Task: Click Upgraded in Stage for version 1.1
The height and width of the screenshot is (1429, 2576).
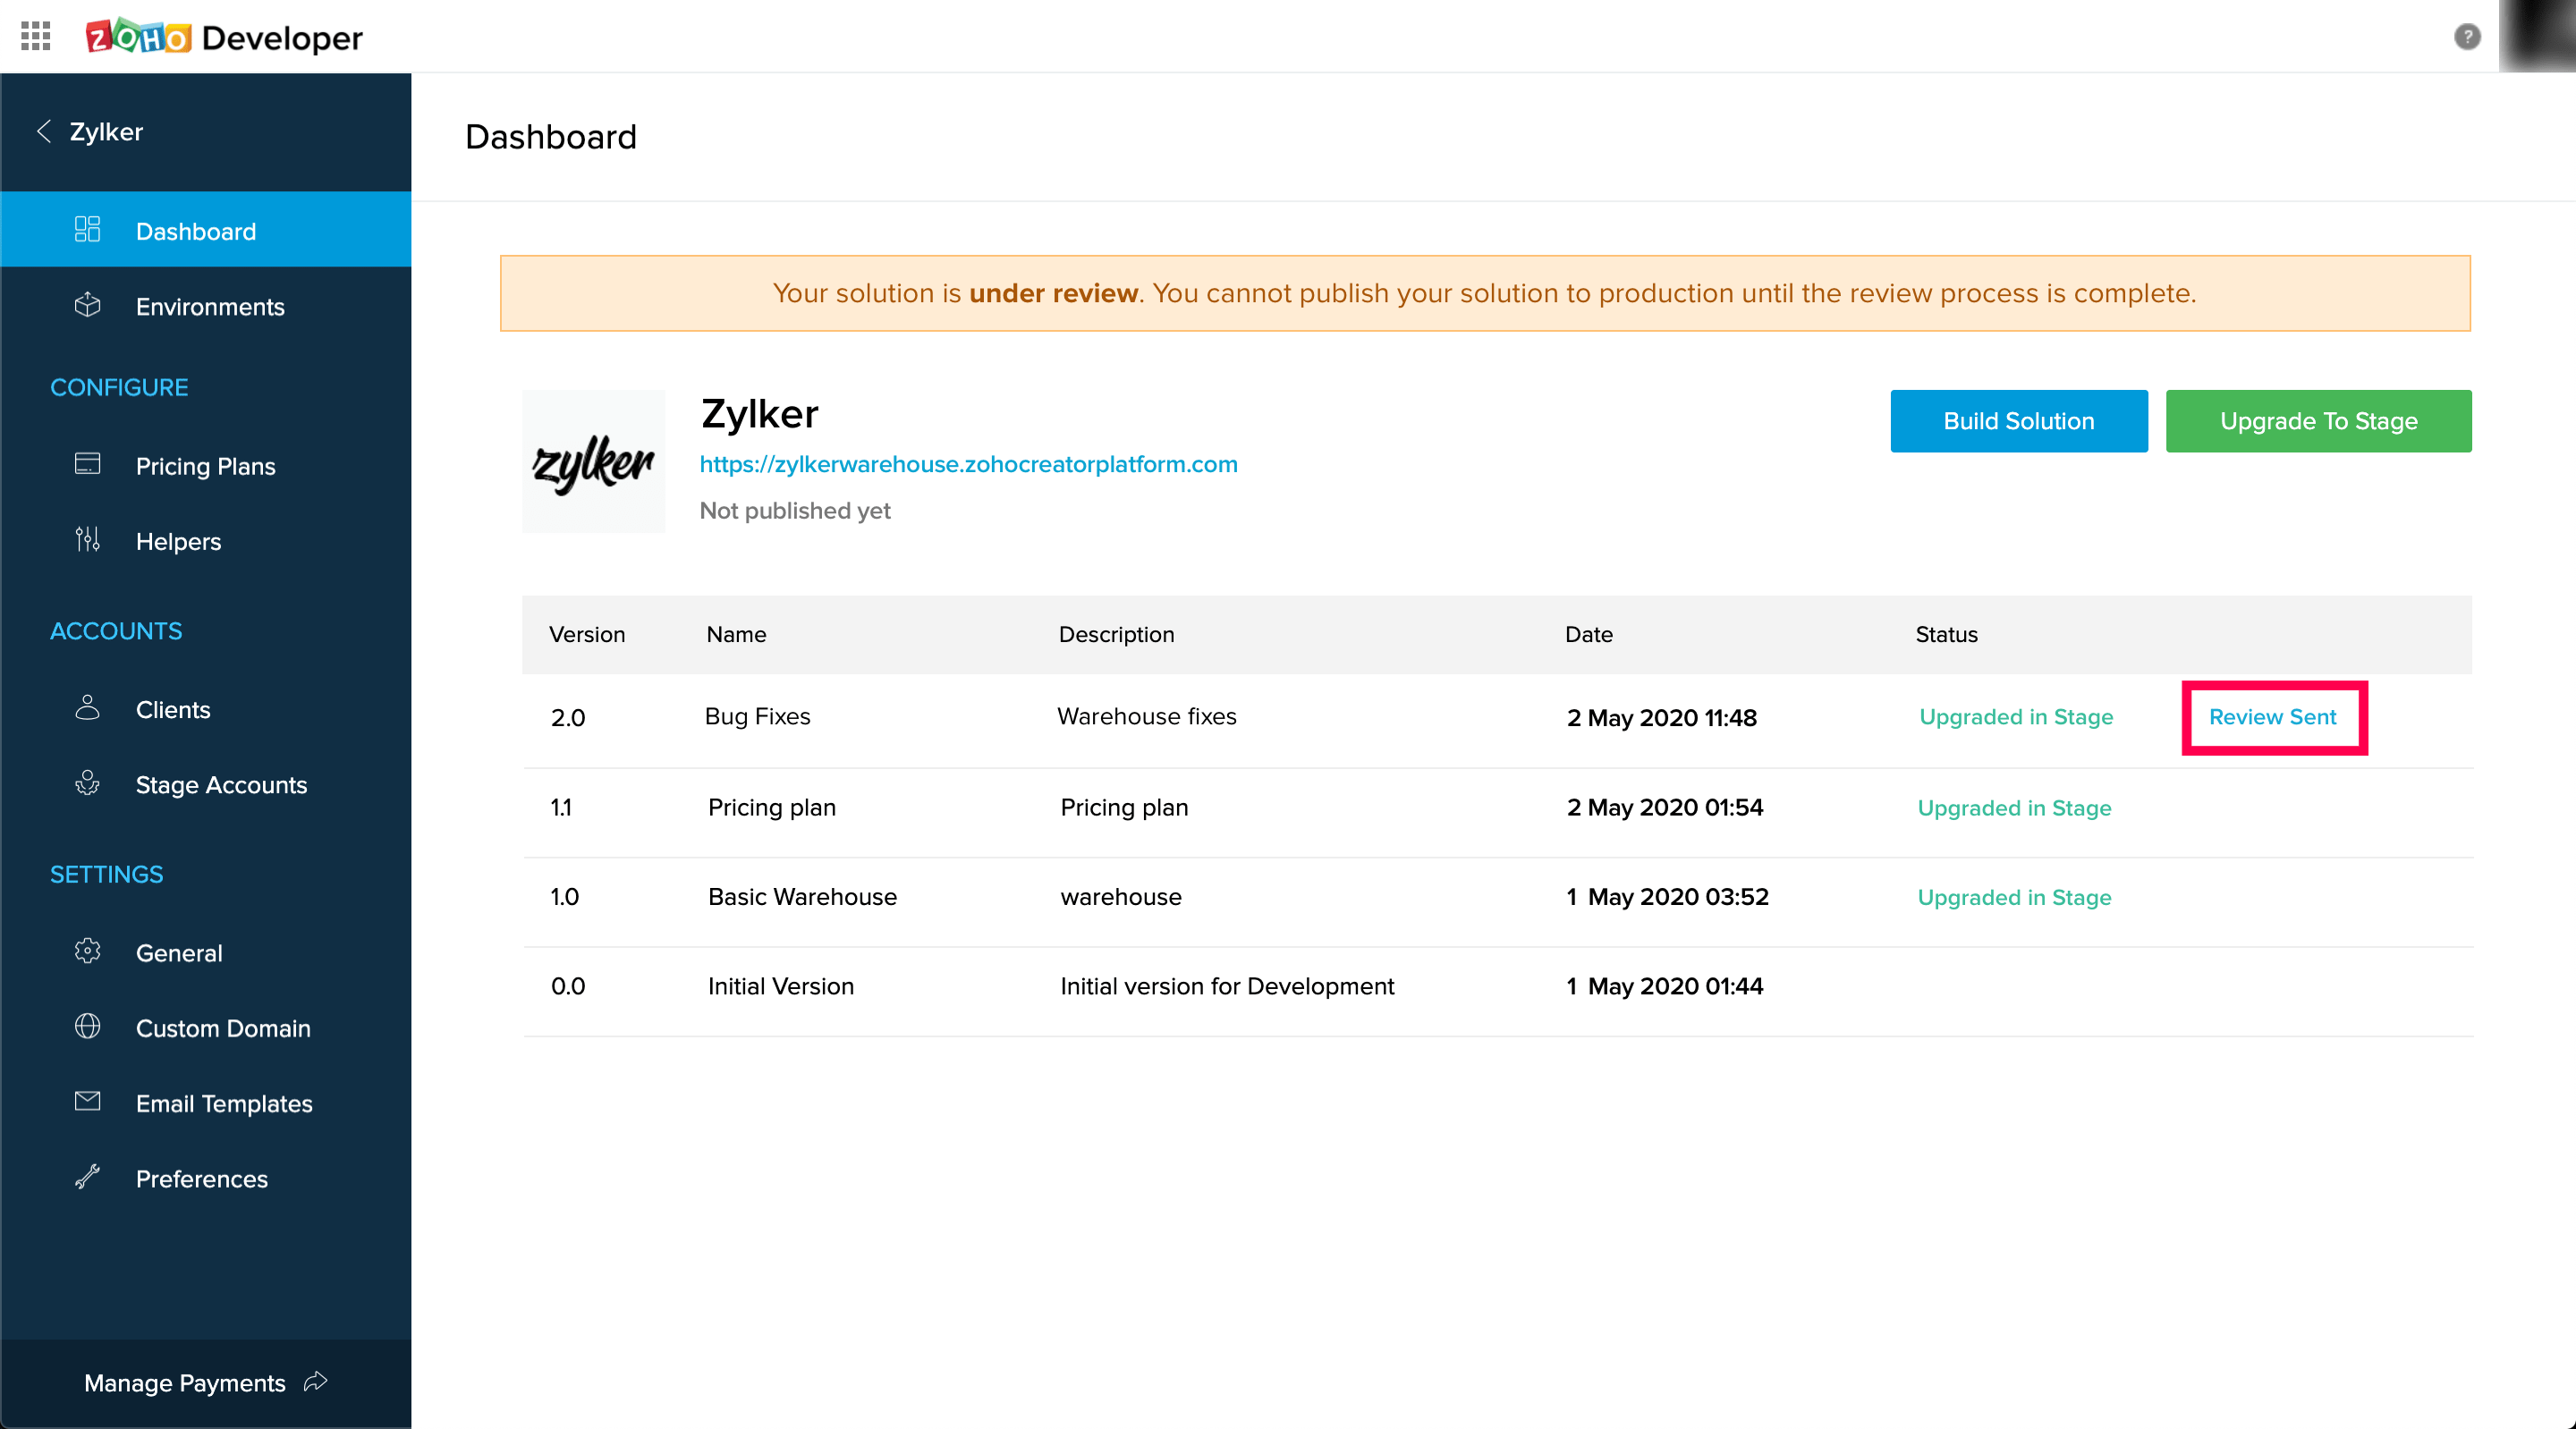Action: click(x=2014, y=808)
